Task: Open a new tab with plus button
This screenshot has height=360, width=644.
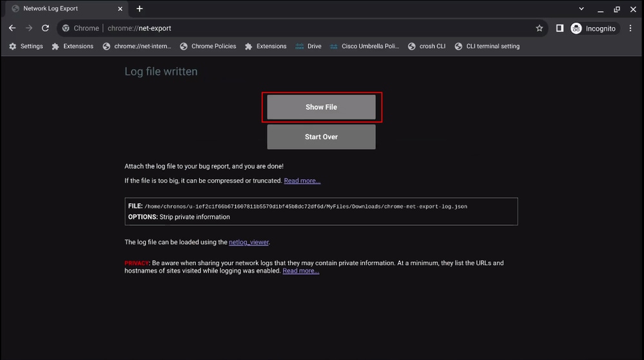Action: [140, 8]
